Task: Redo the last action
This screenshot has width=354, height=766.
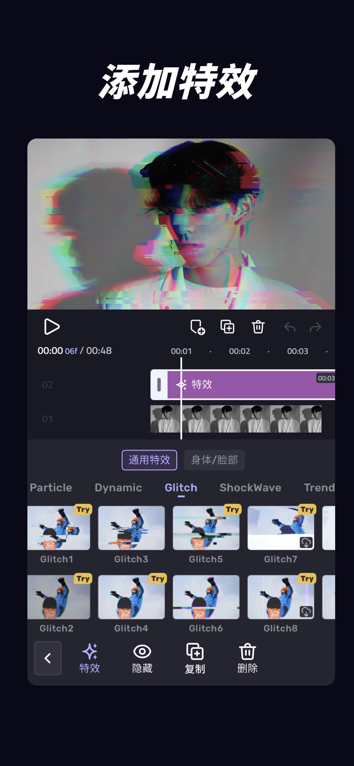Action: pos(315,327)
